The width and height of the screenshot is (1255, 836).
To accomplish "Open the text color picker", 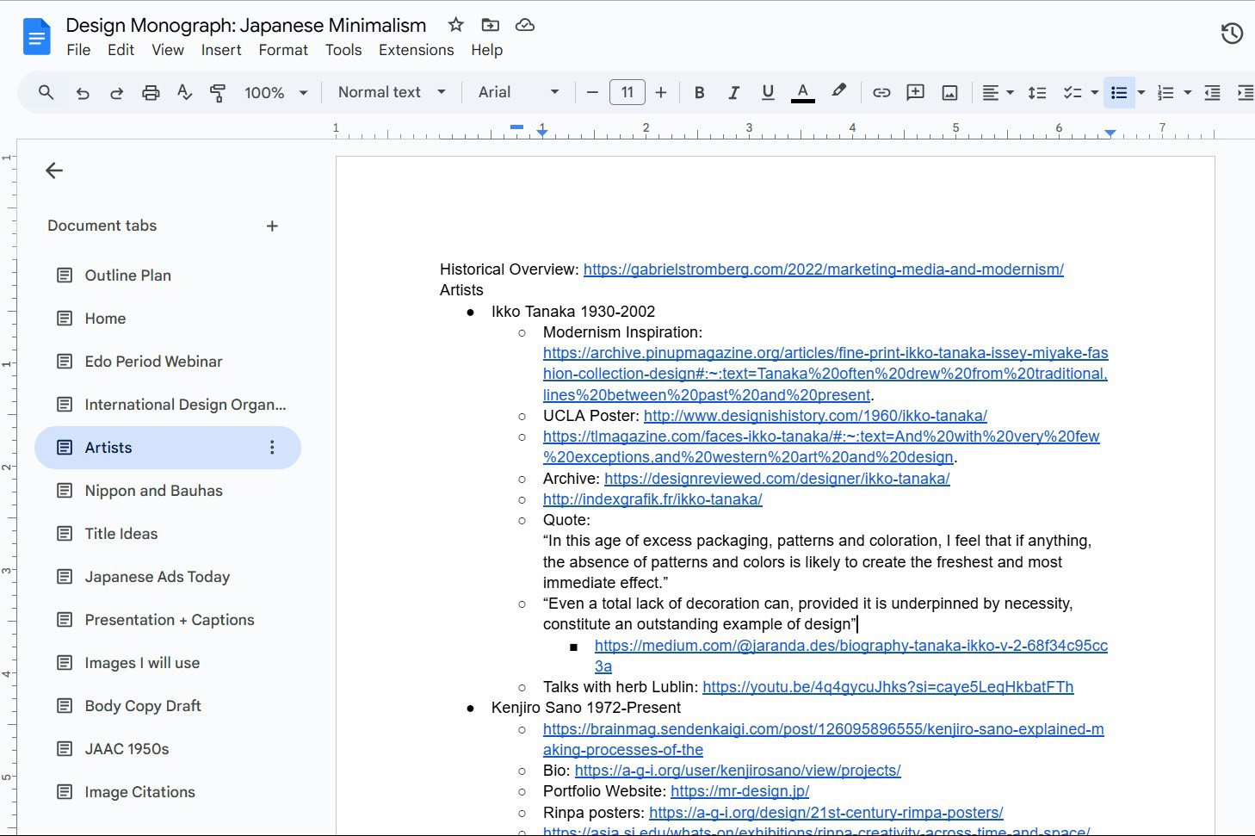I will (802, 92).
